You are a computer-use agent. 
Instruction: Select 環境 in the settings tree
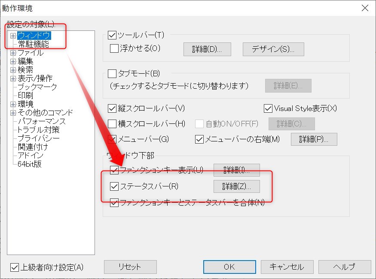tap(25, 104)
